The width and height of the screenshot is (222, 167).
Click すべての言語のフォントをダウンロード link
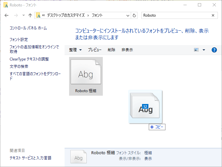pos(35,76)
